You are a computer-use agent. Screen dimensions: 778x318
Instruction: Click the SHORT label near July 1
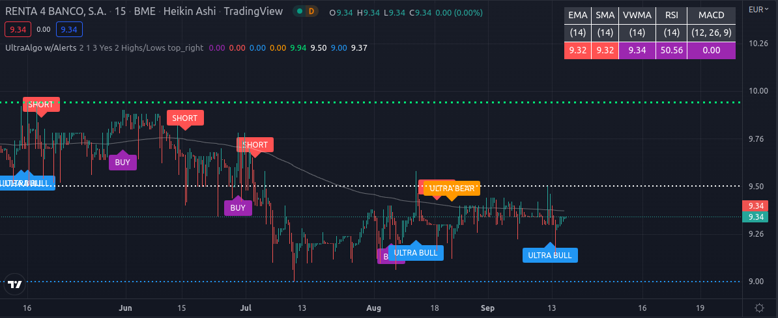[255, 145]
